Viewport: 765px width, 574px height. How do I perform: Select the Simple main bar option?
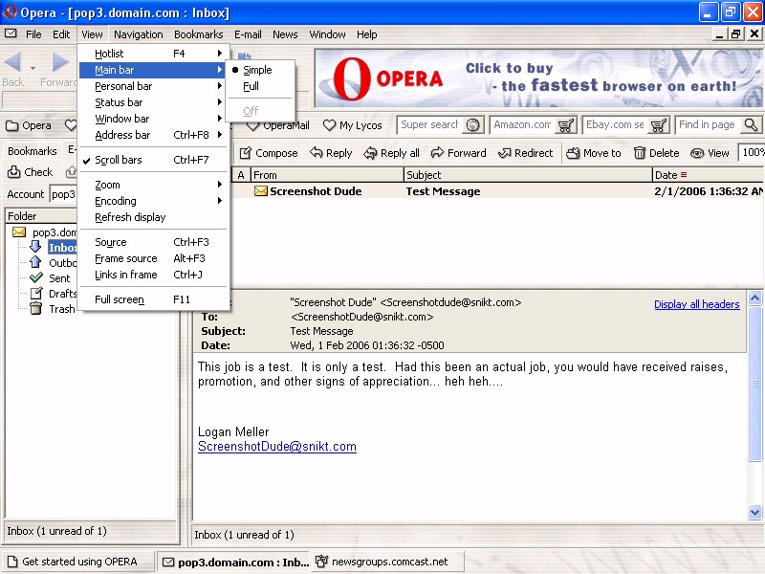click(256, 70)
